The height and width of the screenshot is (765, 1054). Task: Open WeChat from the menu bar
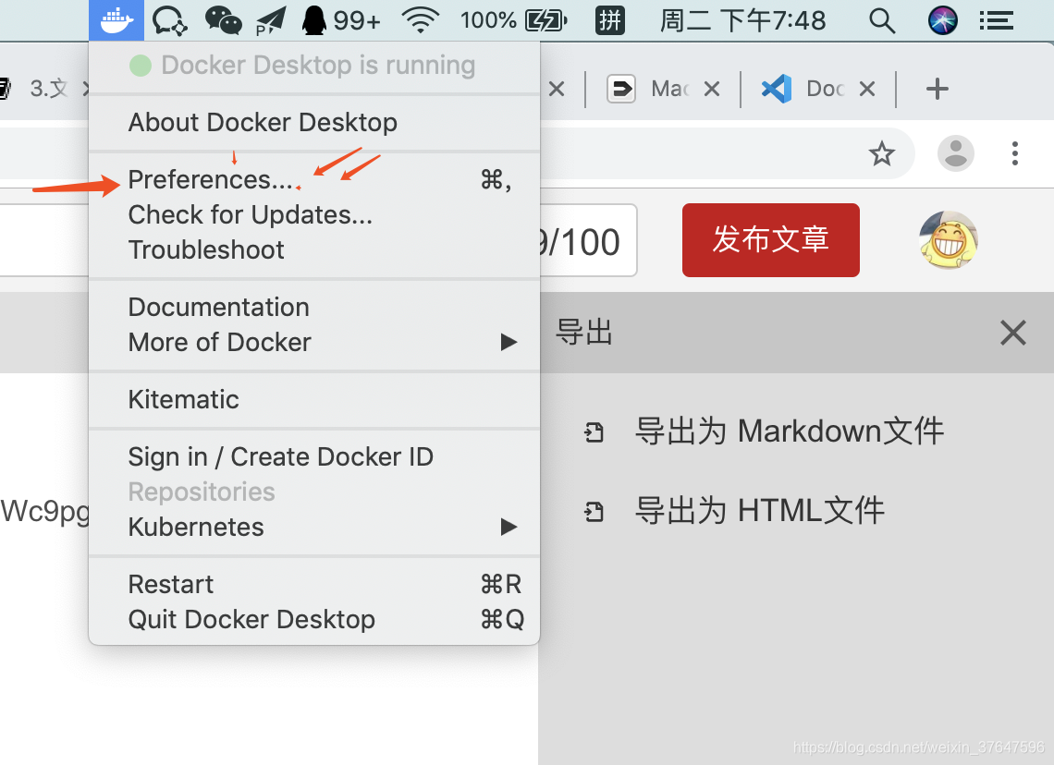pyautogui.click(x=223, y=20)
